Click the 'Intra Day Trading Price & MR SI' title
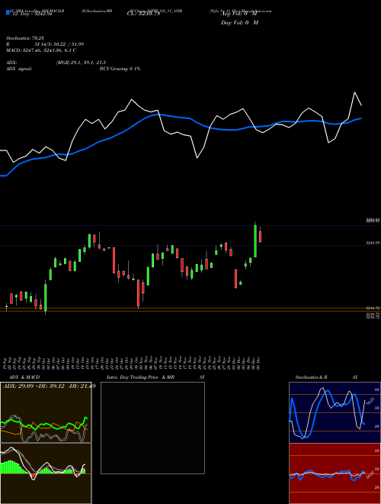 coord(155,377)
